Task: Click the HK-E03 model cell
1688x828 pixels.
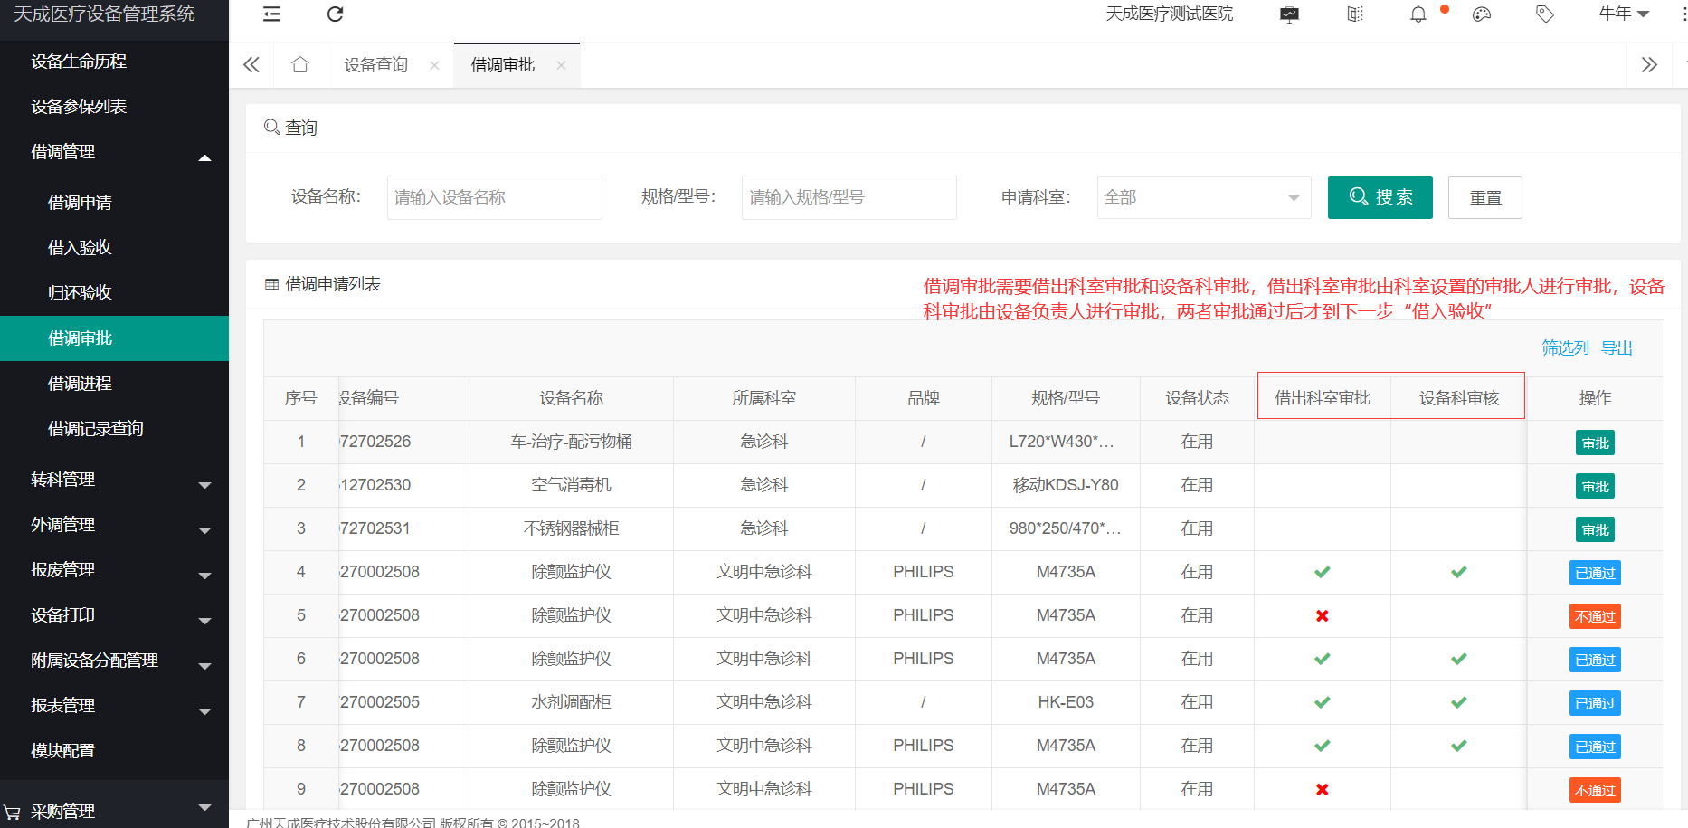Action: pos(1066,702)
